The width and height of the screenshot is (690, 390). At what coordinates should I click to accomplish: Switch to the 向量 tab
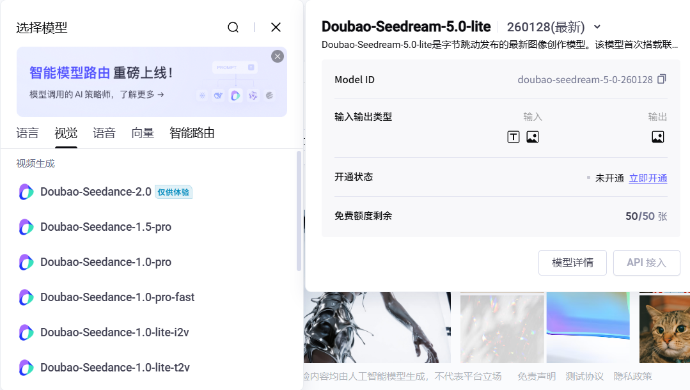(x=143, y=133)
